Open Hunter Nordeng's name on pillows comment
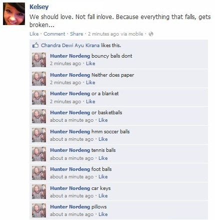The height and width of the screenshot is (220, 215). pyautogui.click(x=70, y=207)
